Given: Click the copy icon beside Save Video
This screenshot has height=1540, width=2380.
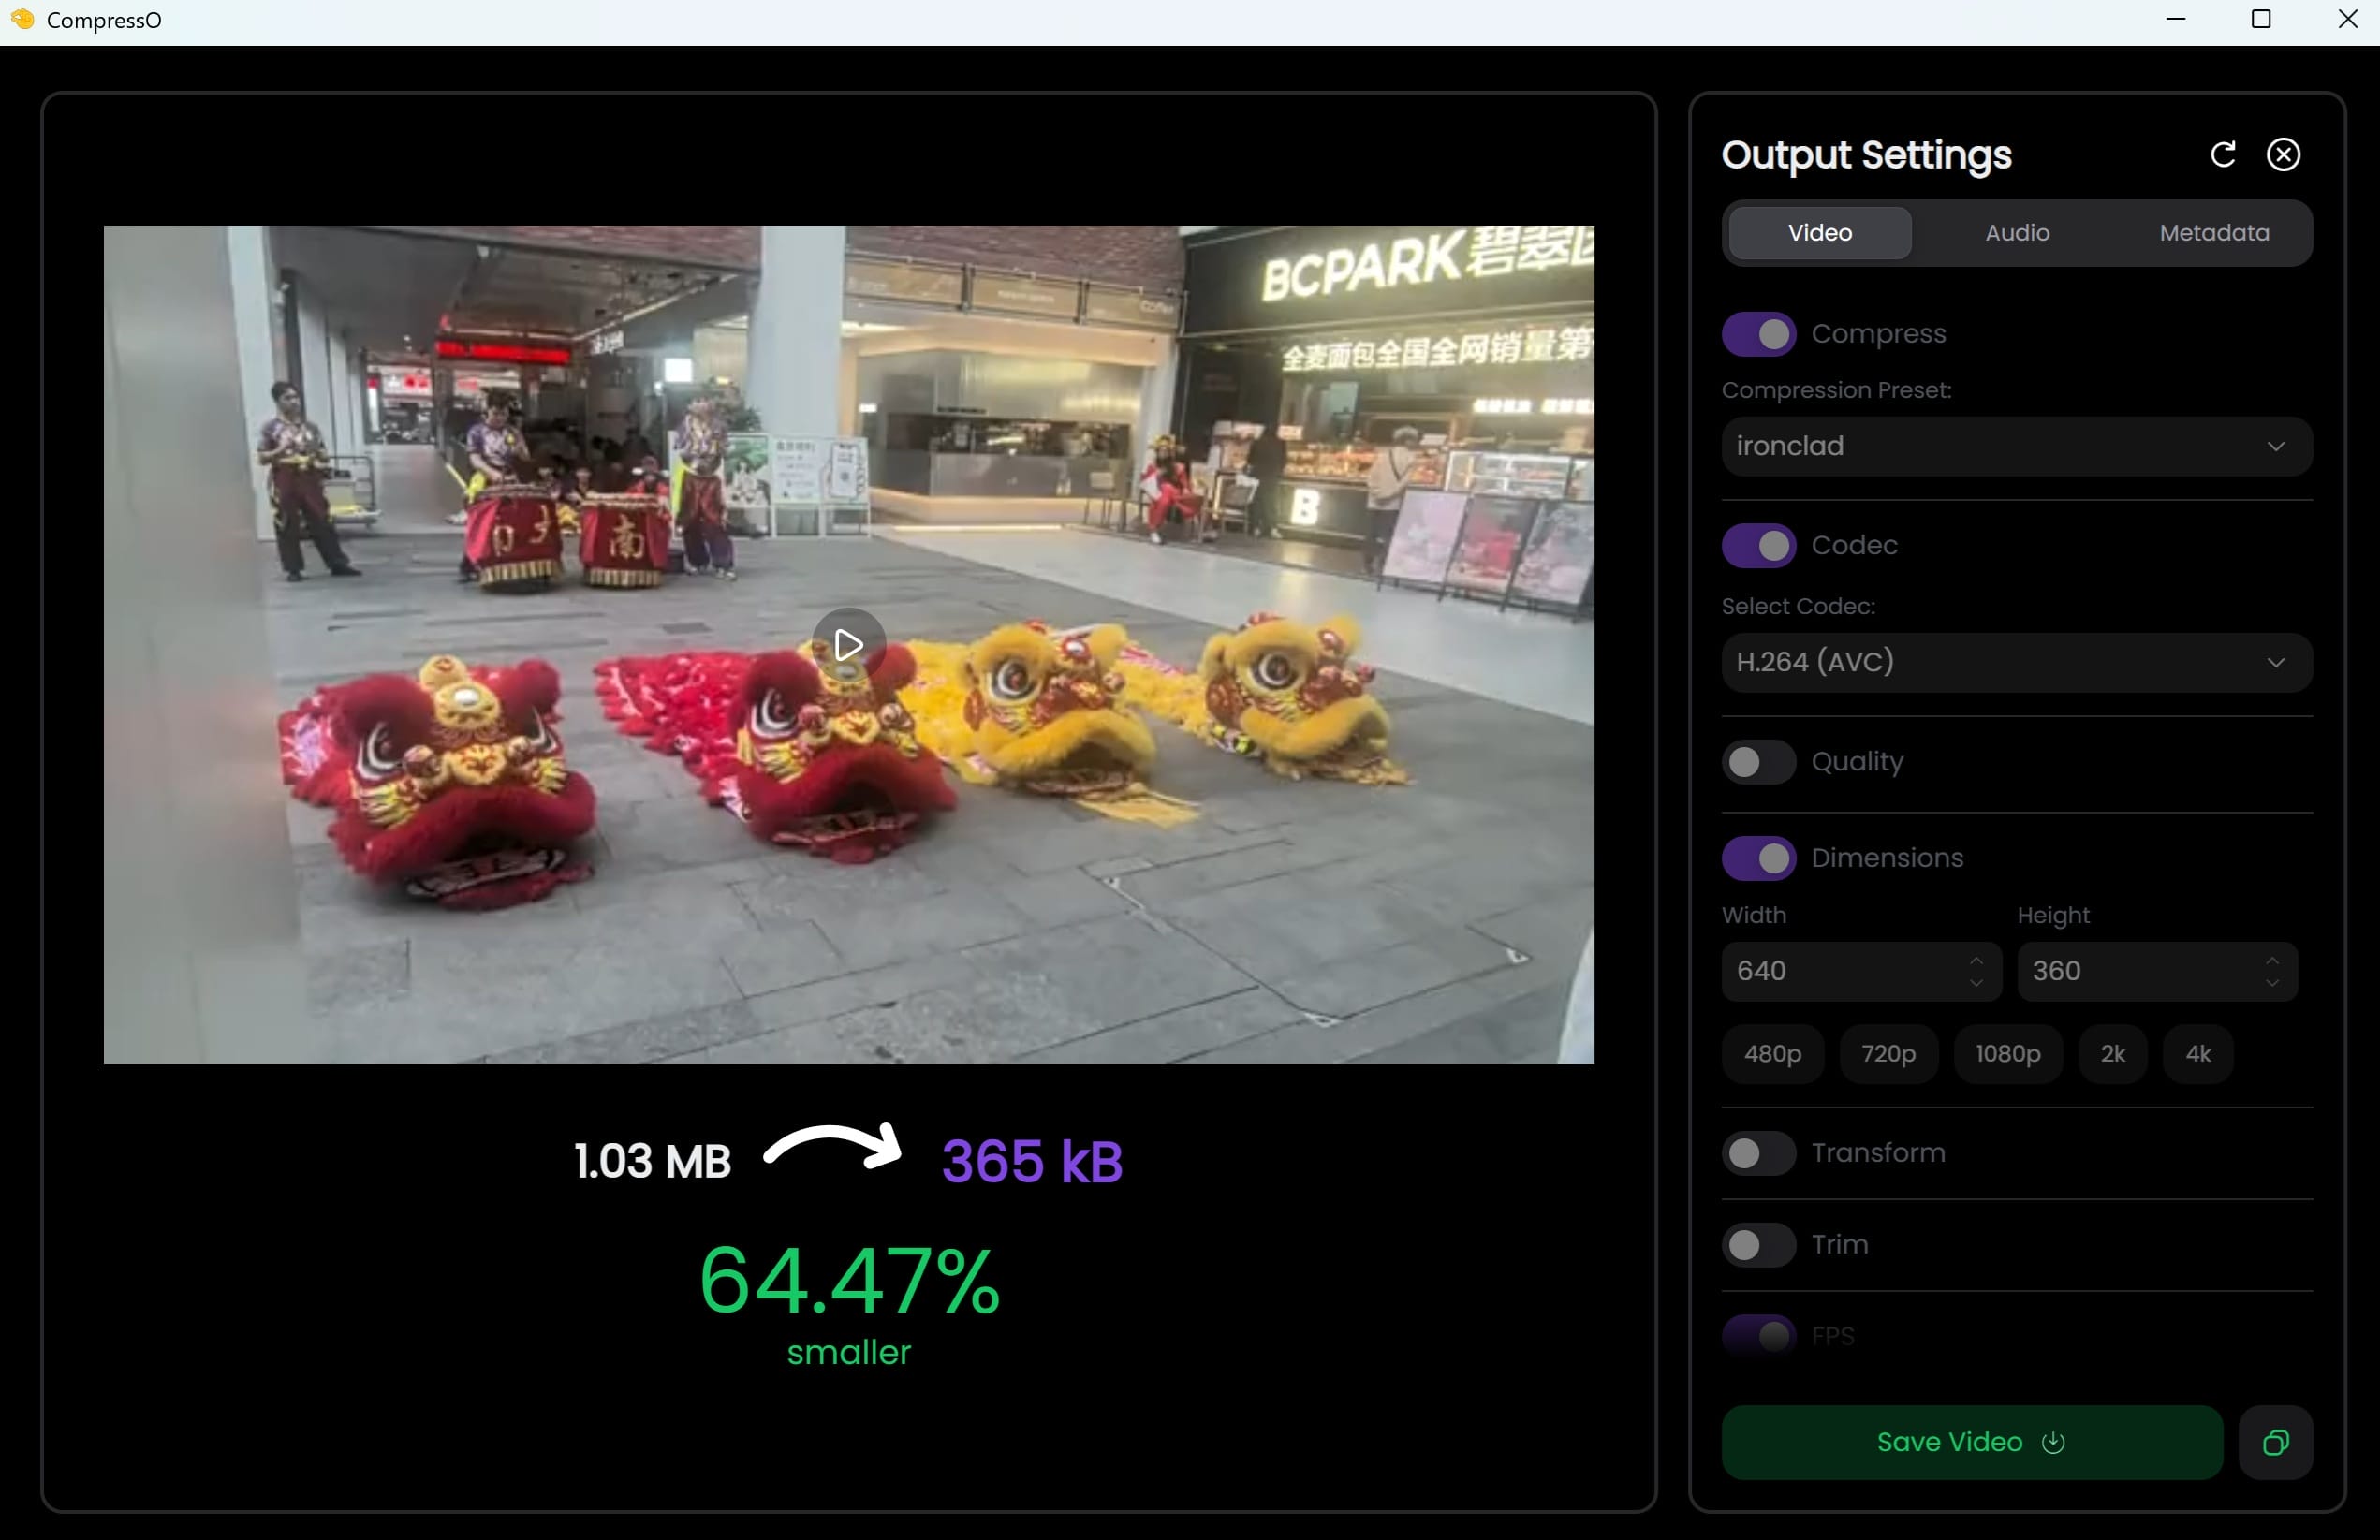Looking at the screenshot, I should coord(2275,1442).
